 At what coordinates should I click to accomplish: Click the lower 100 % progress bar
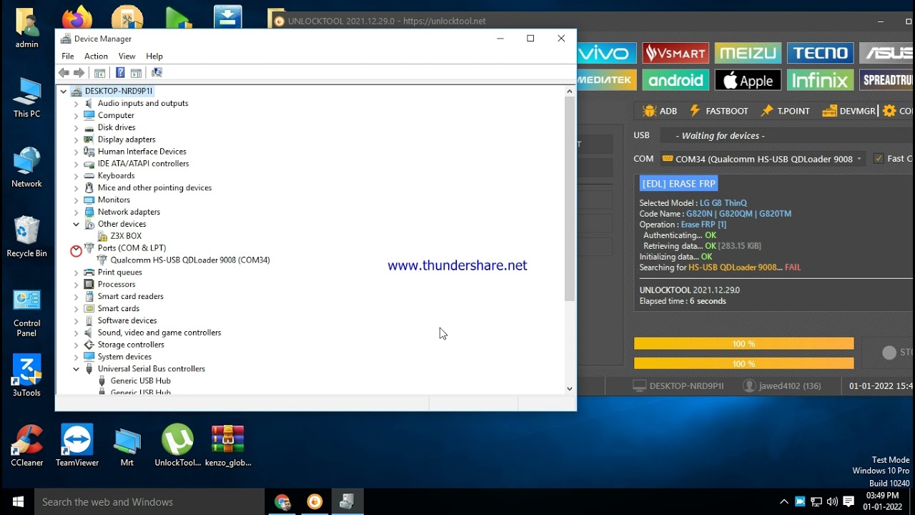[x=743, y=363]
